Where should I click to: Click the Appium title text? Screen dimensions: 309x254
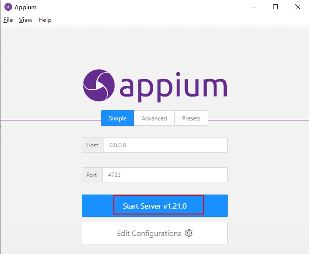coord(25,7)
